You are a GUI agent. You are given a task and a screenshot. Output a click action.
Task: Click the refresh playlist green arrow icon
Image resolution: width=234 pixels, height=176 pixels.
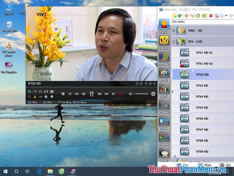pyautogui.click(x=180, y=16)
